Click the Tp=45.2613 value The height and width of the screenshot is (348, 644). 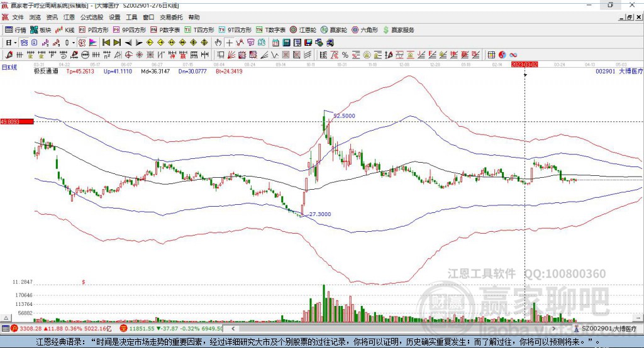tap(80, 72)
